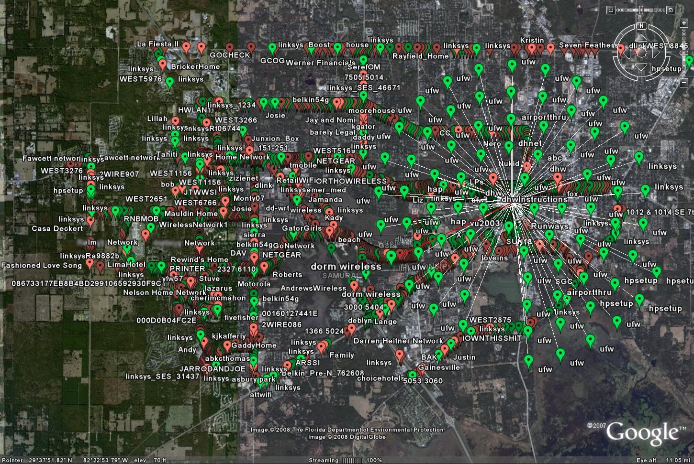Select the 1366 5024 red placemark
The image size is (694, 464).
351,329
